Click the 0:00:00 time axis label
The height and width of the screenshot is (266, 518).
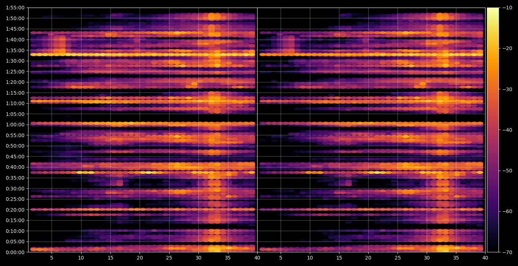15,252
